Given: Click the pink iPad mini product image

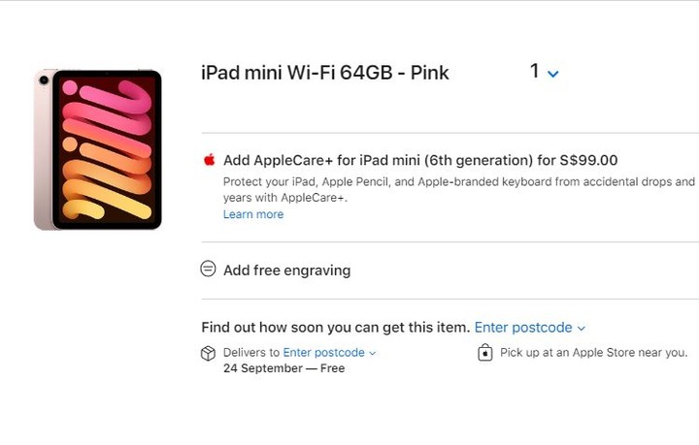Looking at the screenshot, I should click(98, 149).
